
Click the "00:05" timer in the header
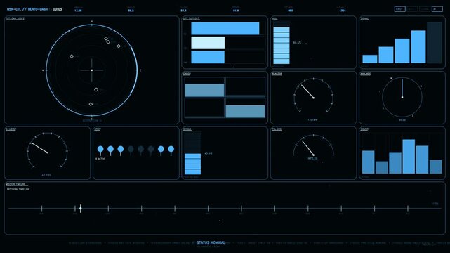click(58, 9)
